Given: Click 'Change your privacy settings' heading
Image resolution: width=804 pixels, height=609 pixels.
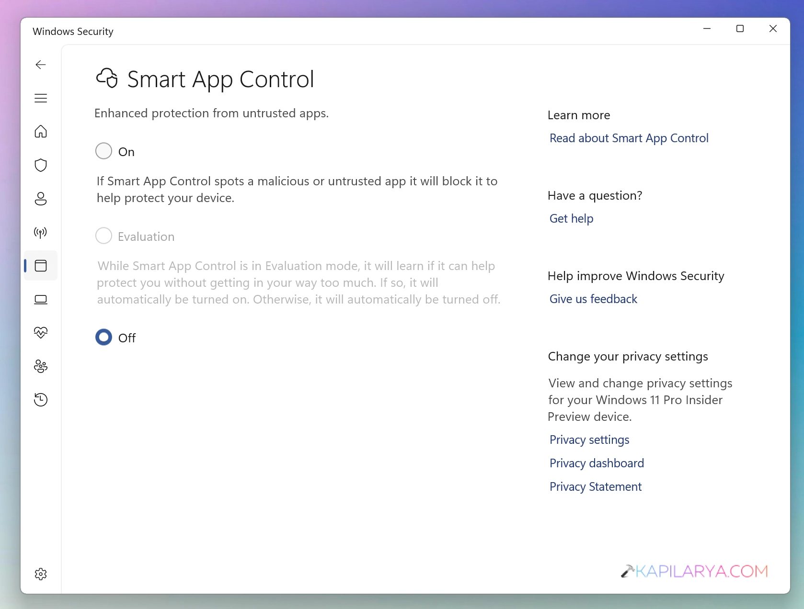Looking at the screenshot, I should pos(628,357).
